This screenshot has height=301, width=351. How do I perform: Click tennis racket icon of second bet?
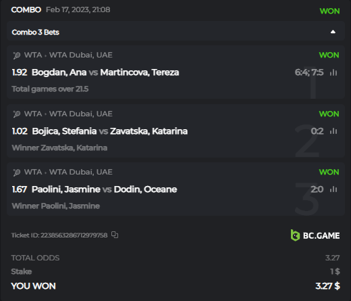point(17,114)
